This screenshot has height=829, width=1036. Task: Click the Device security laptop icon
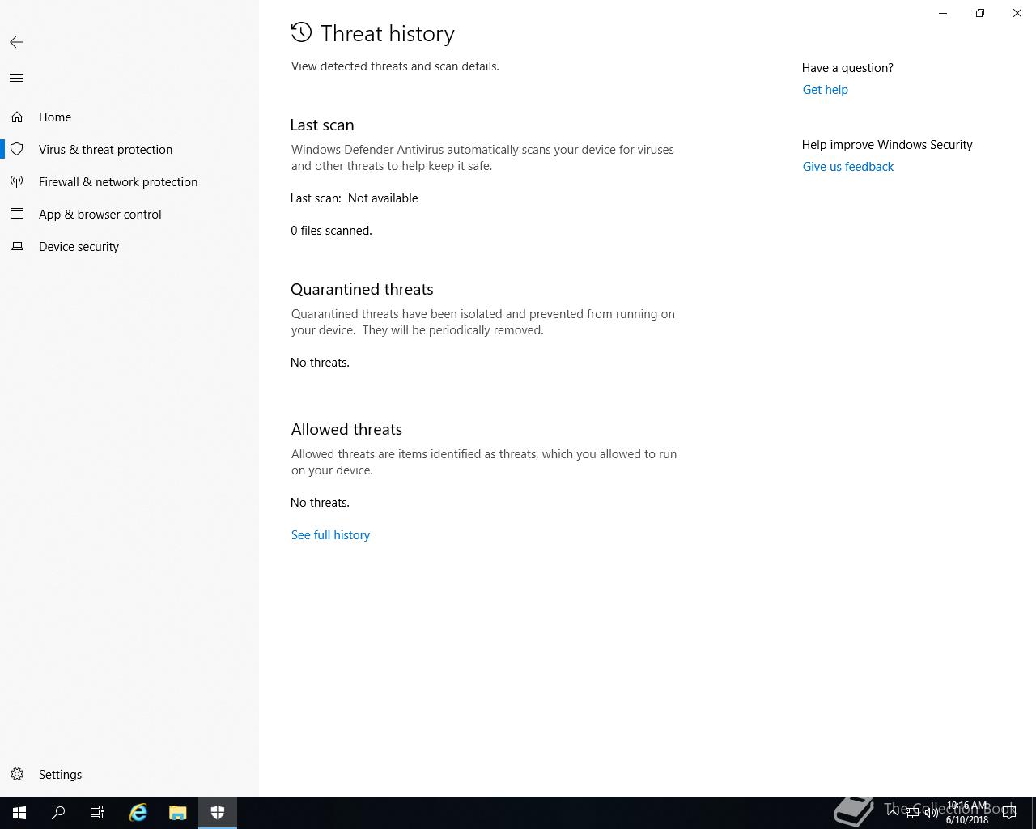point(17,247)
